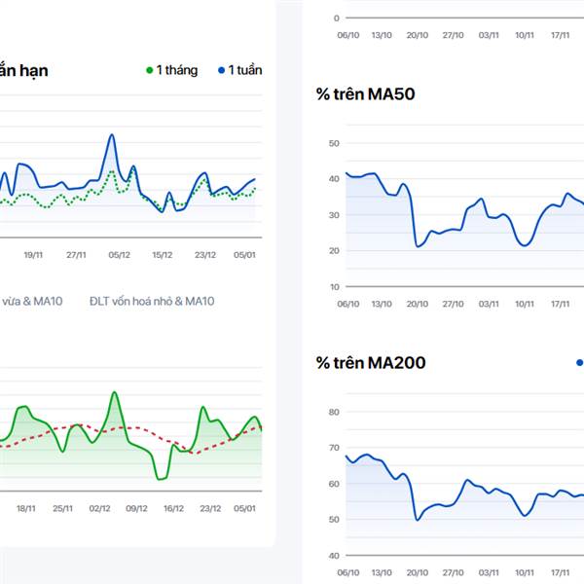
Task: Click the 27/10 date label under the MA50 chart
Action: 454,304
